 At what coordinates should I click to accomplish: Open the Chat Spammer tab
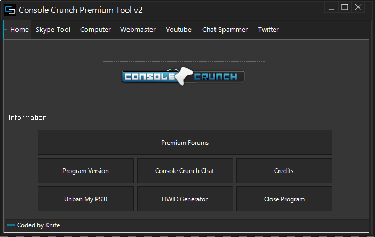pyautogui.click(x=225, y=30)
